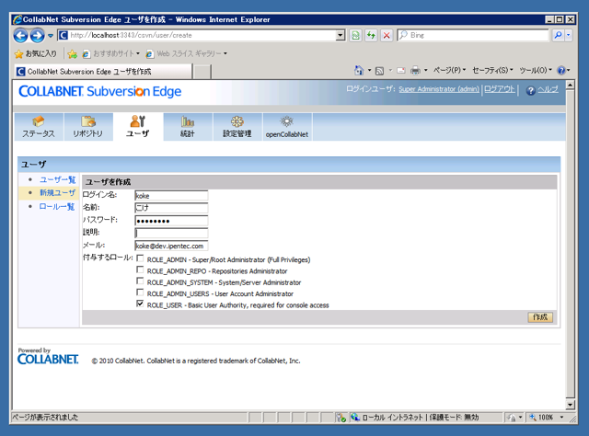Open the ユーザ一覧 sidebar link
The width and height of the screenshot is (589, 436).
pyautogui.click(x=57, y=180)
